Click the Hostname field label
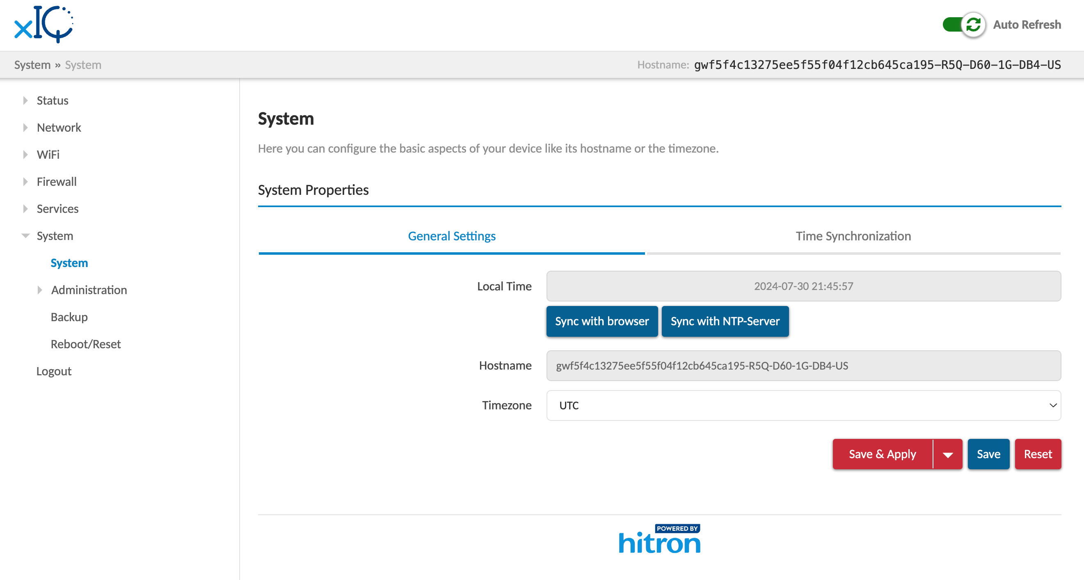 coord(505,365)
